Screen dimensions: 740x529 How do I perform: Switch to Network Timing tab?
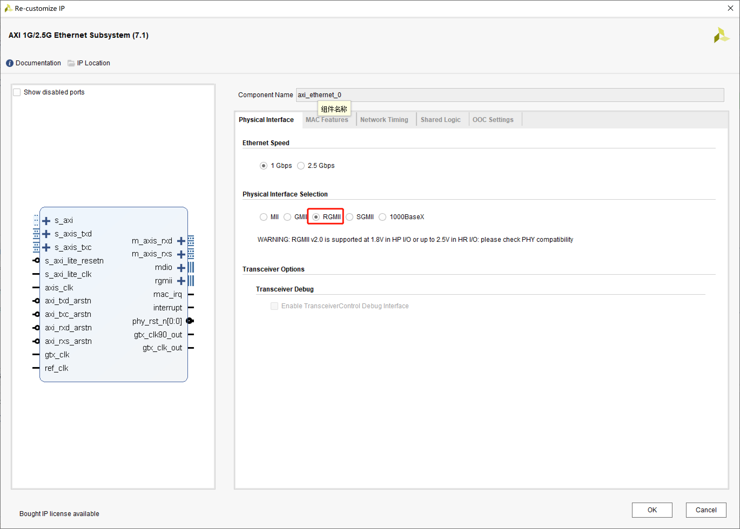tap(384, 120)
